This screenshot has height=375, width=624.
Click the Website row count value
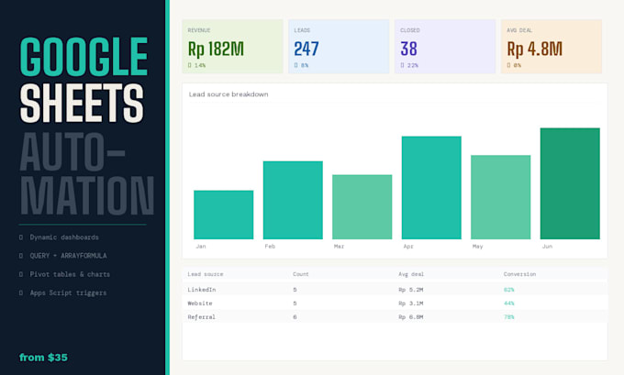(x=295, y=303)
